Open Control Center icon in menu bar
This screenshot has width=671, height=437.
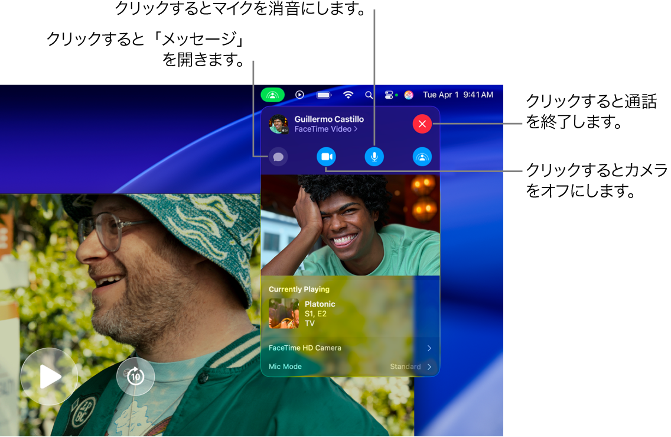click(390, 95)
